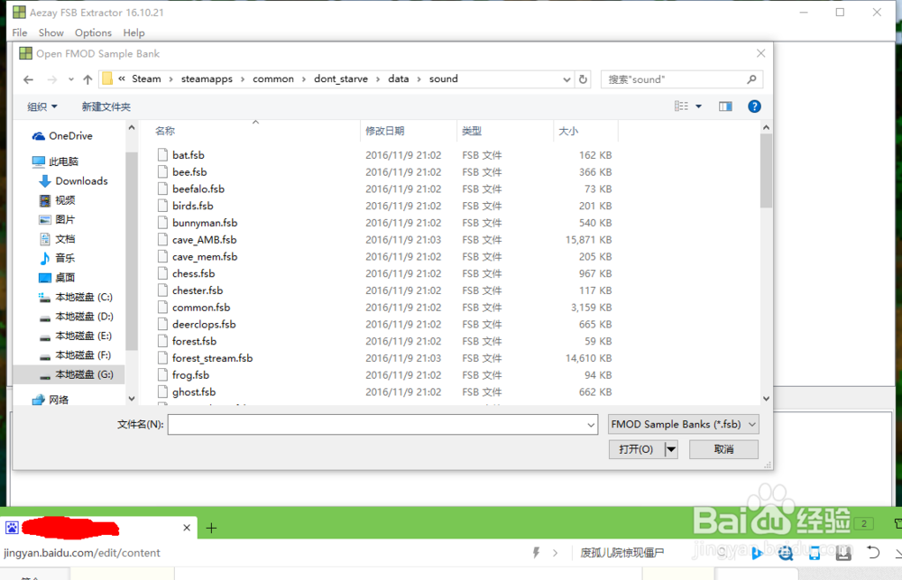Select OneDrive in the sidebar

pyautogui.click(x=62, y=136)
